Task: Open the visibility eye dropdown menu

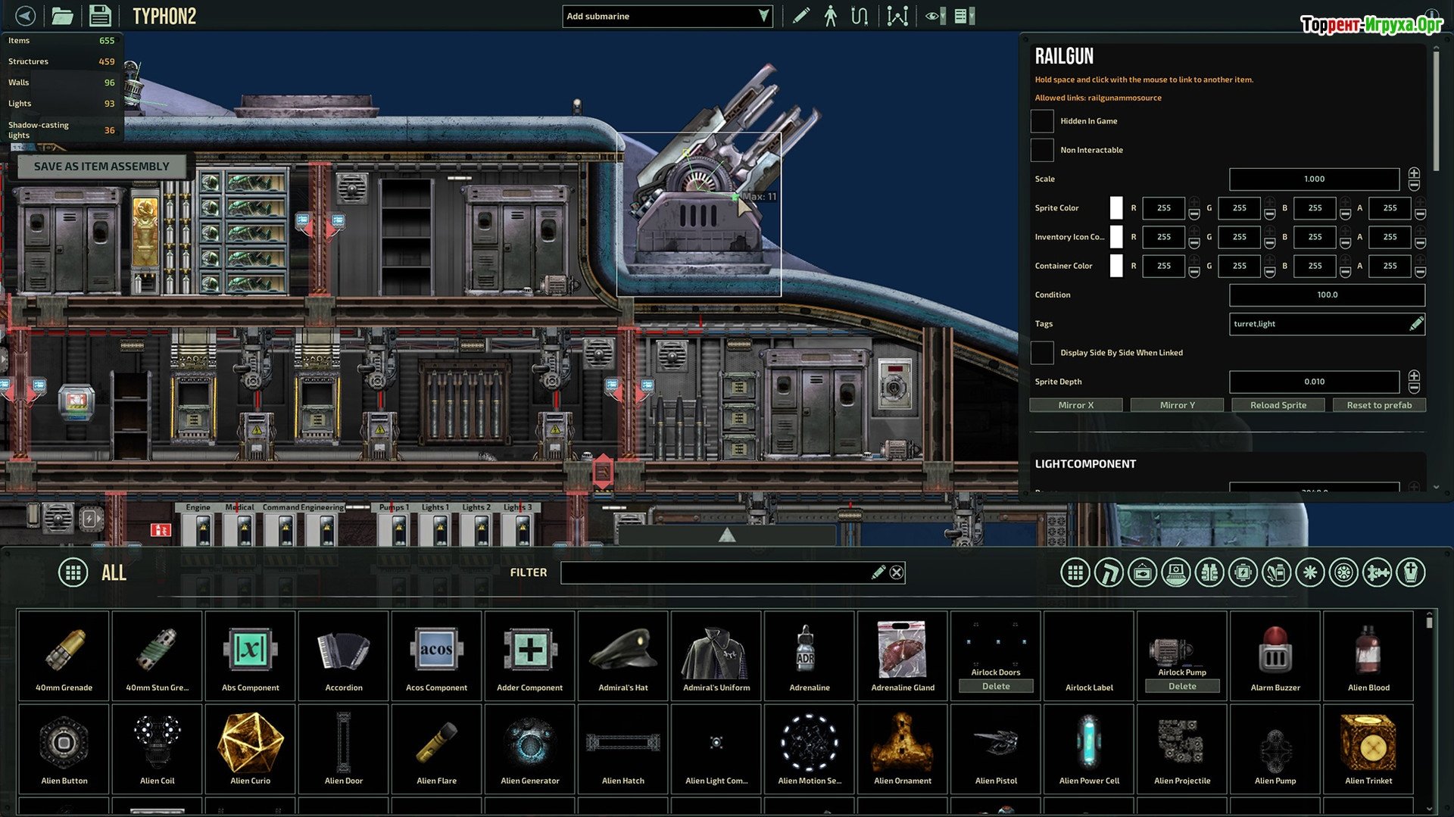Action: tap(935, 16)
